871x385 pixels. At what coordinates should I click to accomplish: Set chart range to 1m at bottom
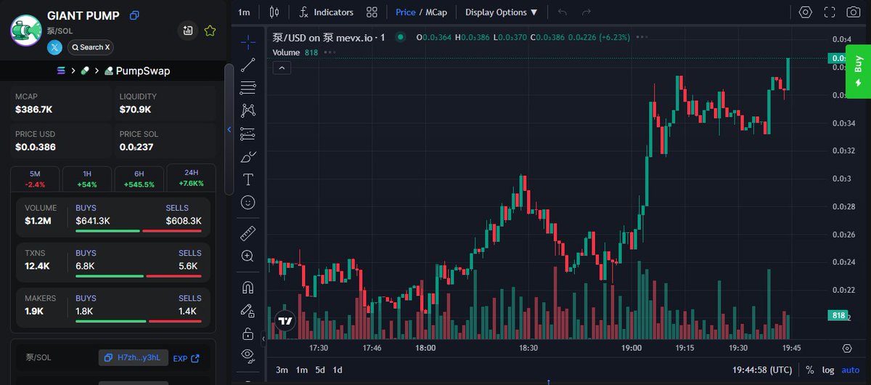click(x=301, y=370)
